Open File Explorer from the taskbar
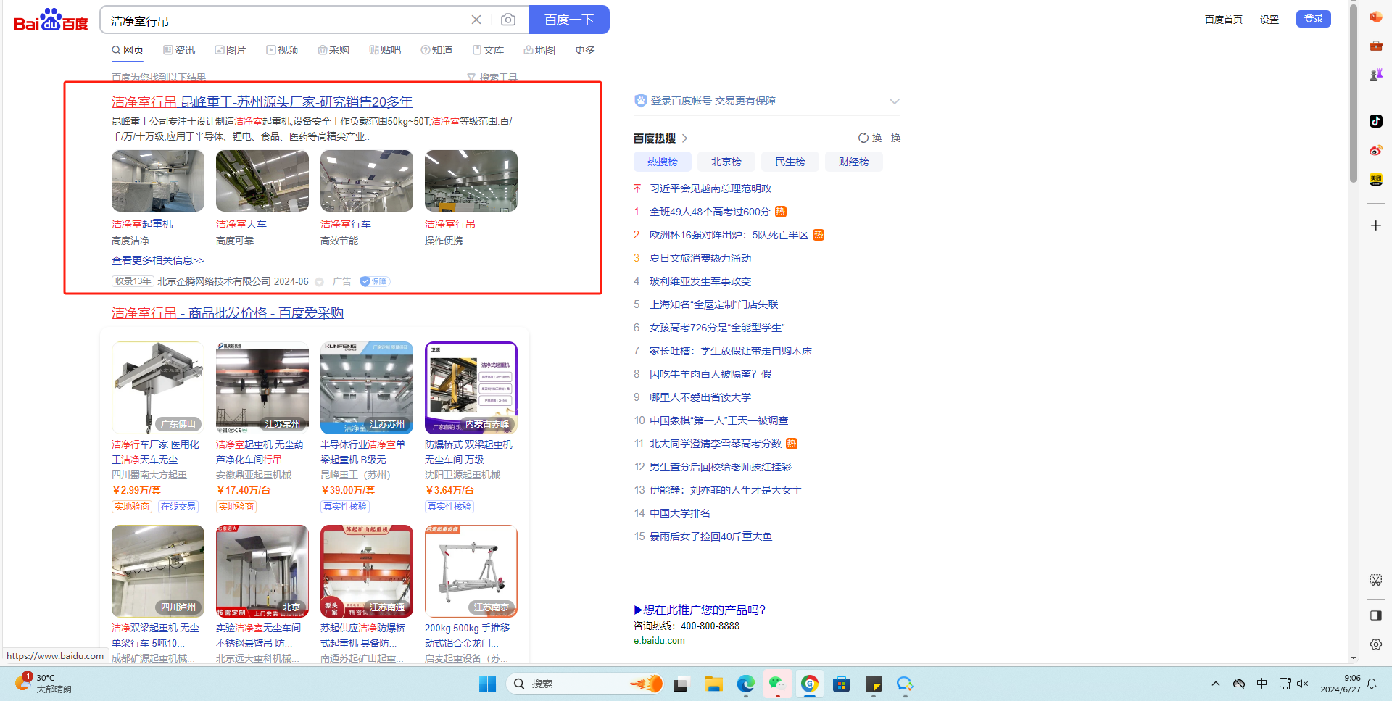 (713, 684)
